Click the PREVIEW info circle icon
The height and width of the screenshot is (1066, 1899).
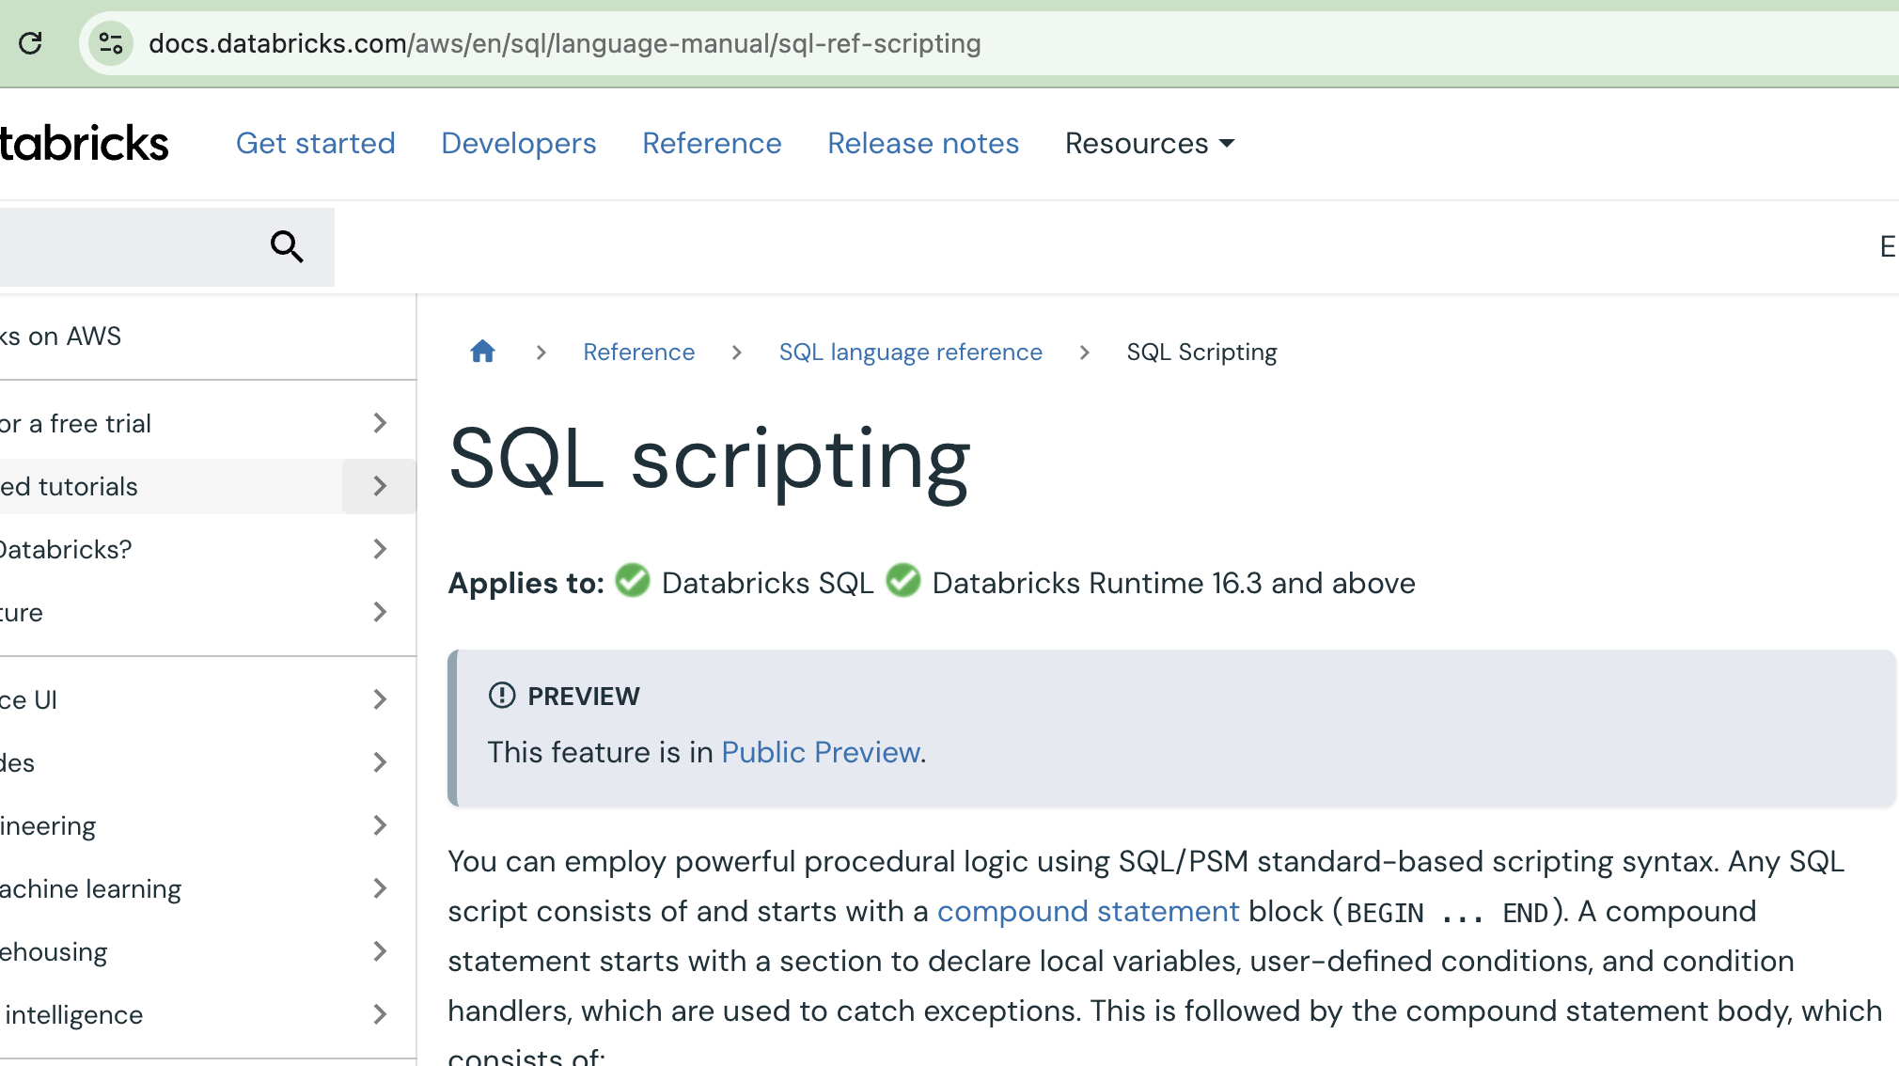tap(499, 696)
